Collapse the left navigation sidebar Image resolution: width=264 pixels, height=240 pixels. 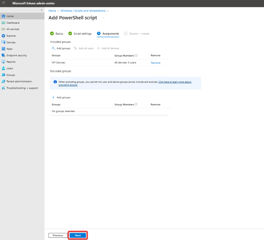coord(42,10)
